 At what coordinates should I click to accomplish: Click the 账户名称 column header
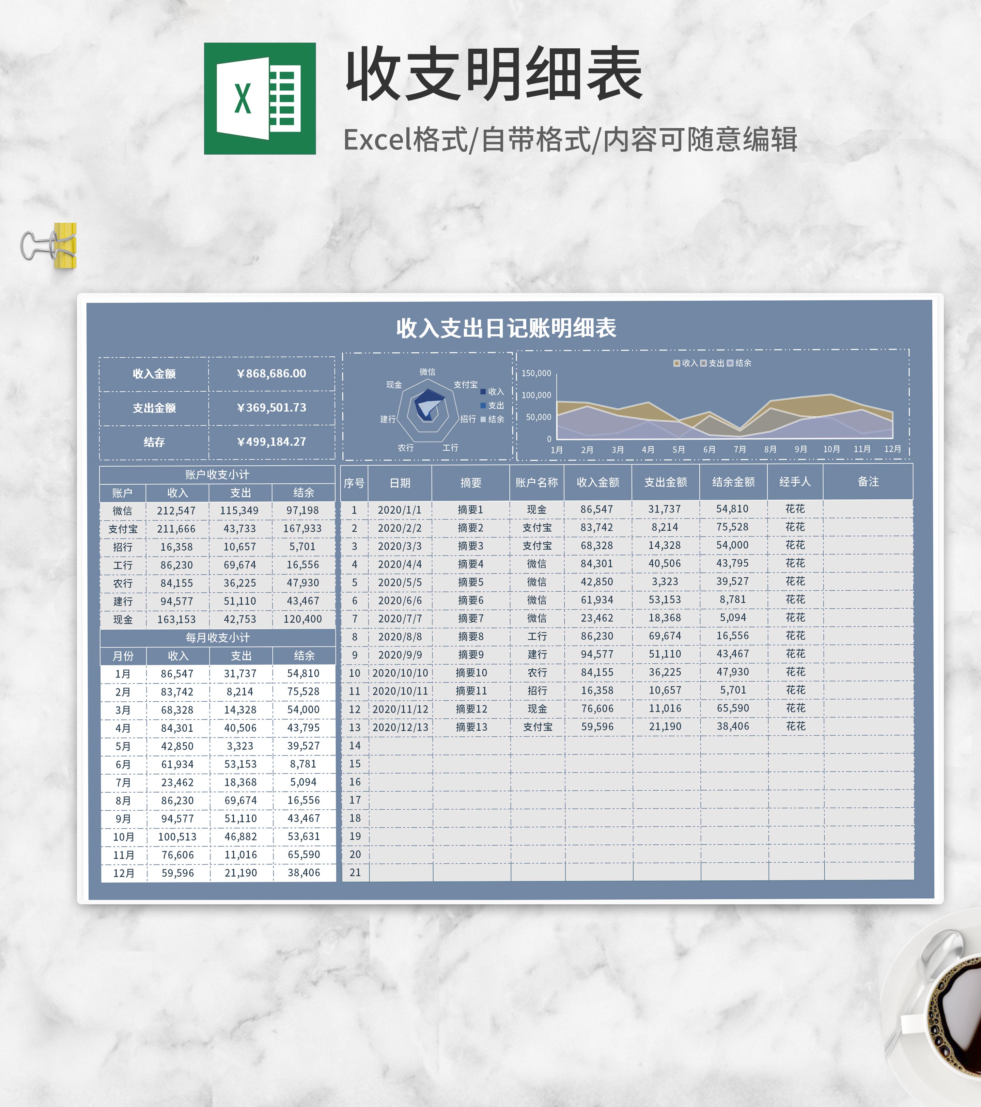[536, 482]
